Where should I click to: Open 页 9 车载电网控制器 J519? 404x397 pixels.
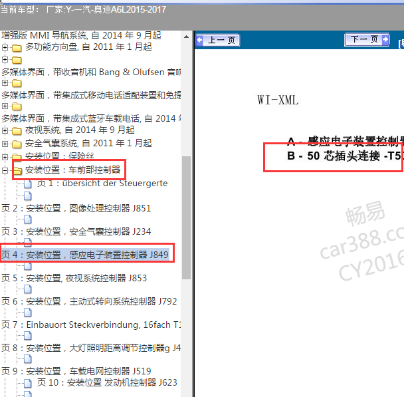(76, 371)
